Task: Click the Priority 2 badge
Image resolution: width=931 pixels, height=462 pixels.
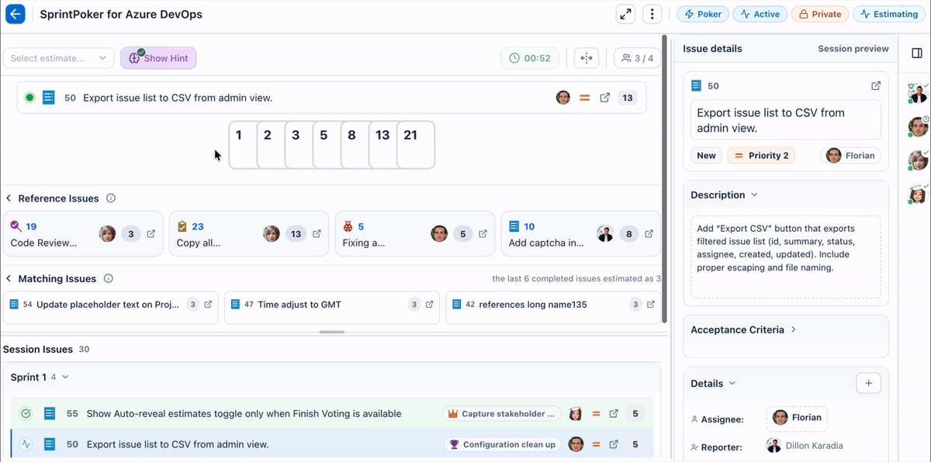Action: [x=761, y=155]
